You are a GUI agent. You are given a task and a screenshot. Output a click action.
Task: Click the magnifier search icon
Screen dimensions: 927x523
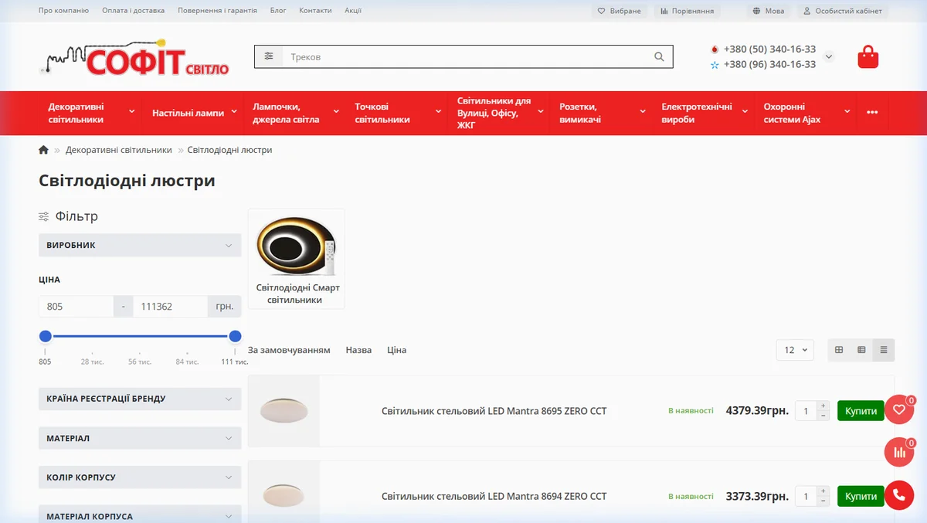point(659,56)
